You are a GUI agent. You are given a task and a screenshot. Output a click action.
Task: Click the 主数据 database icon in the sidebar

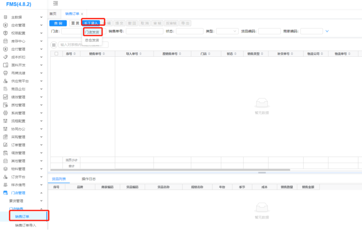[6, 17]
